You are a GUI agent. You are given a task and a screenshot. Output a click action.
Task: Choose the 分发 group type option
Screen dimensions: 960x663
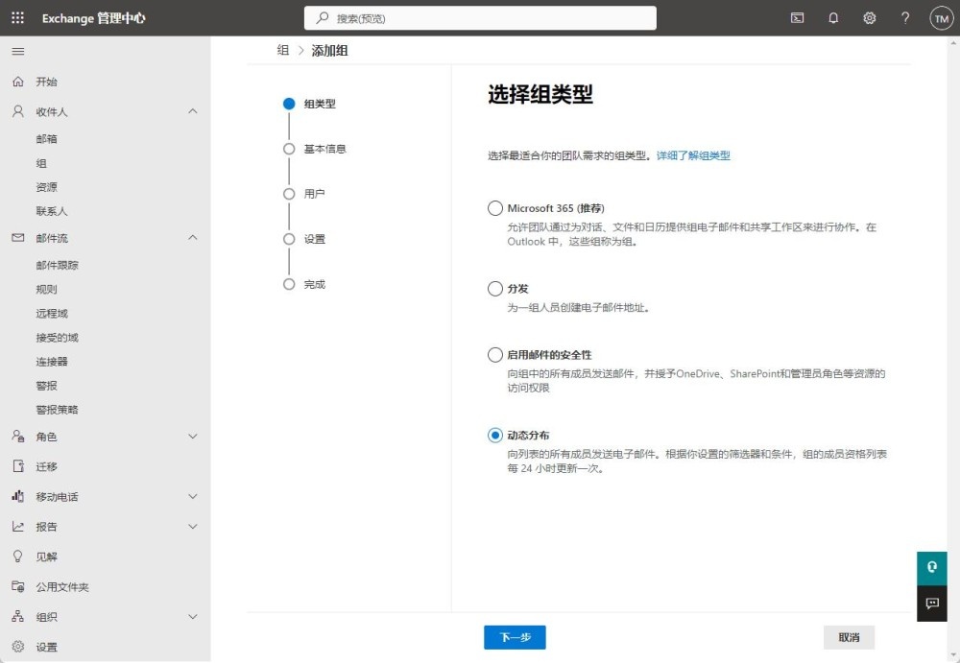[495, 289]
